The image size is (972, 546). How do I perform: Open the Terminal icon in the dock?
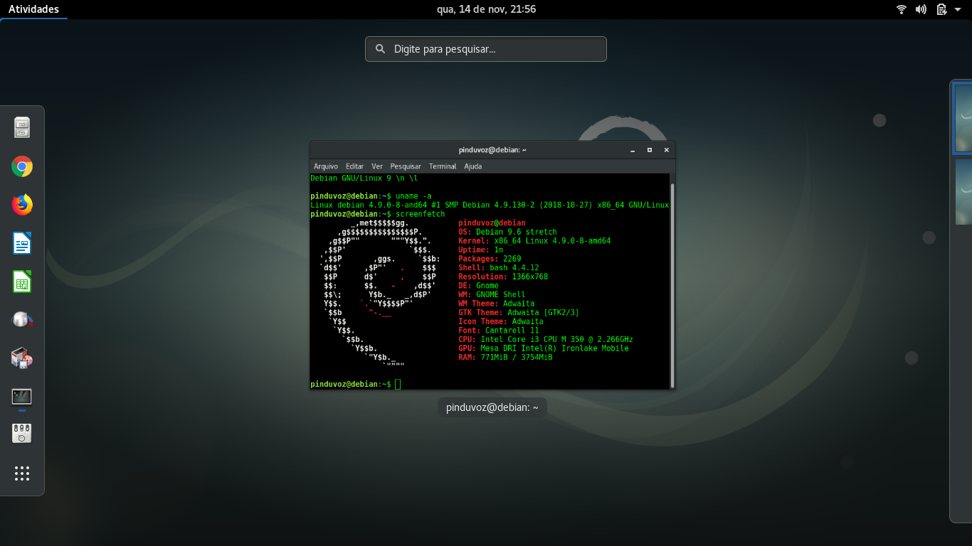(x=22, y=397)
